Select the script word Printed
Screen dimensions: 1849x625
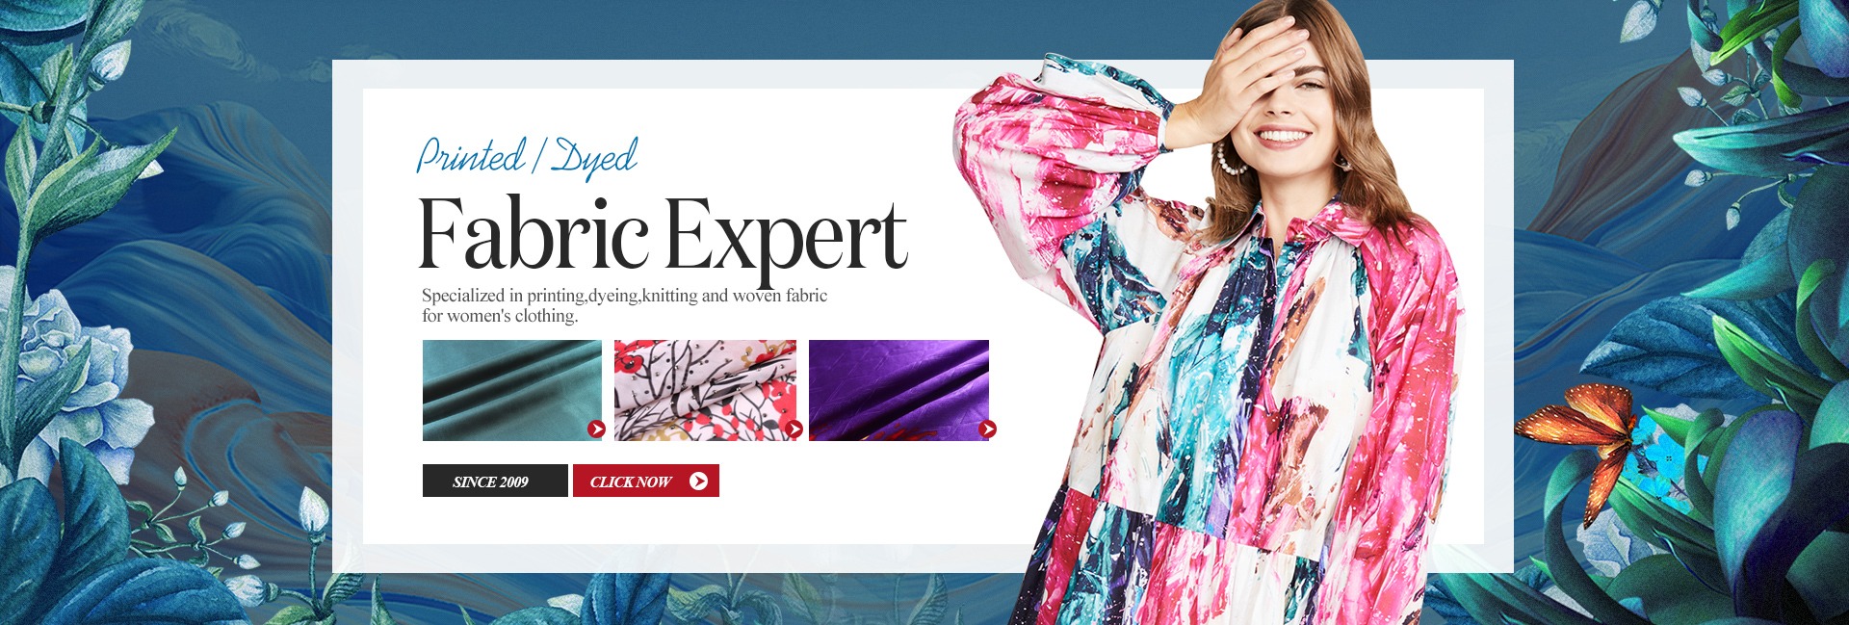pyautogui.click(x=471, y=156)
